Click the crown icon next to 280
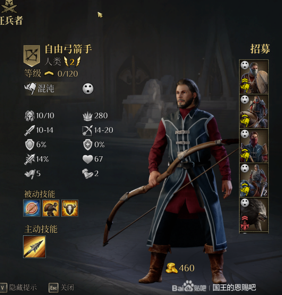 (x=88, y=116)
